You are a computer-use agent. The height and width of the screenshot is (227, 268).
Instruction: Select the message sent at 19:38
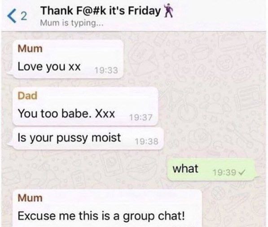88,138
